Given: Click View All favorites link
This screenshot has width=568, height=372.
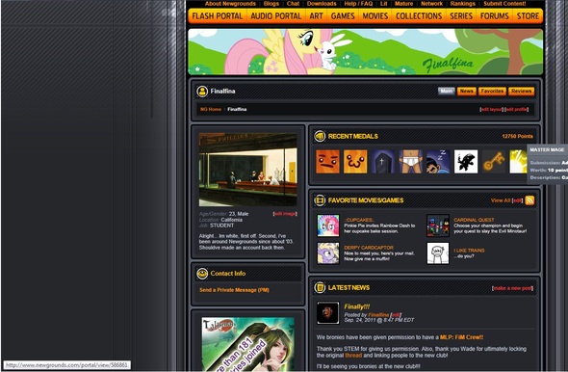Looking at the screenshot, I should tap(501, 200).
